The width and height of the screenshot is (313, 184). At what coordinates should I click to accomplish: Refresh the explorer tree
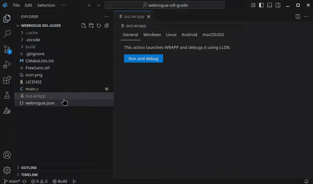coord(99,26)
